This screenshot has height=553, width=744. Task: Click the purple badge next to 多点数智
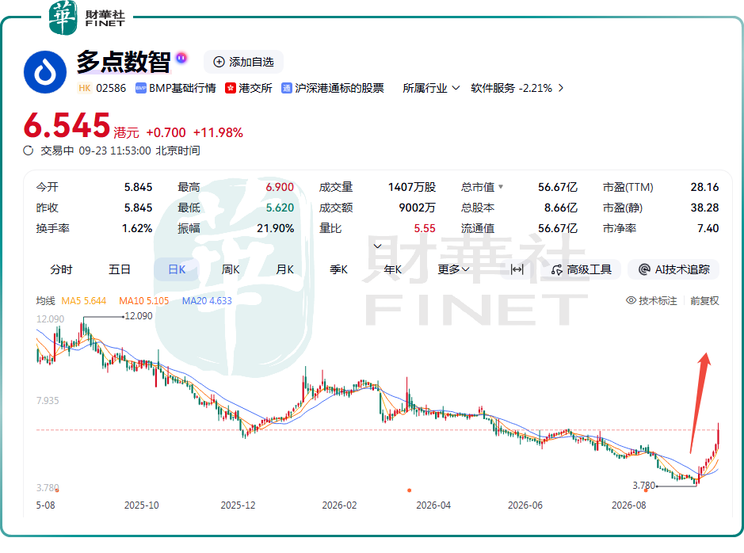pos(181,58)
